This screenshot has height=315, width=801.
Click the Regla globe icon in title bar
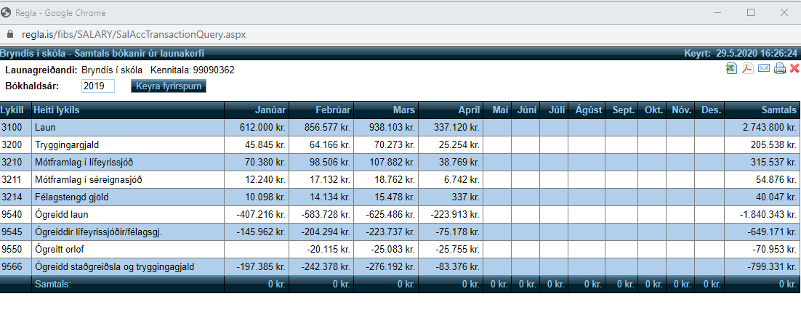pos(8,12)
